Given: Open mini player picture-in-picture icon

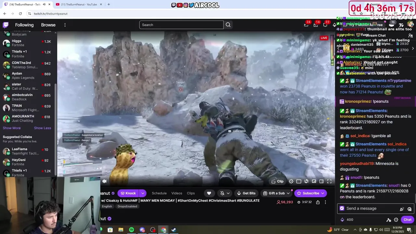Looking at the screenshot, I should tap(314, 181).
